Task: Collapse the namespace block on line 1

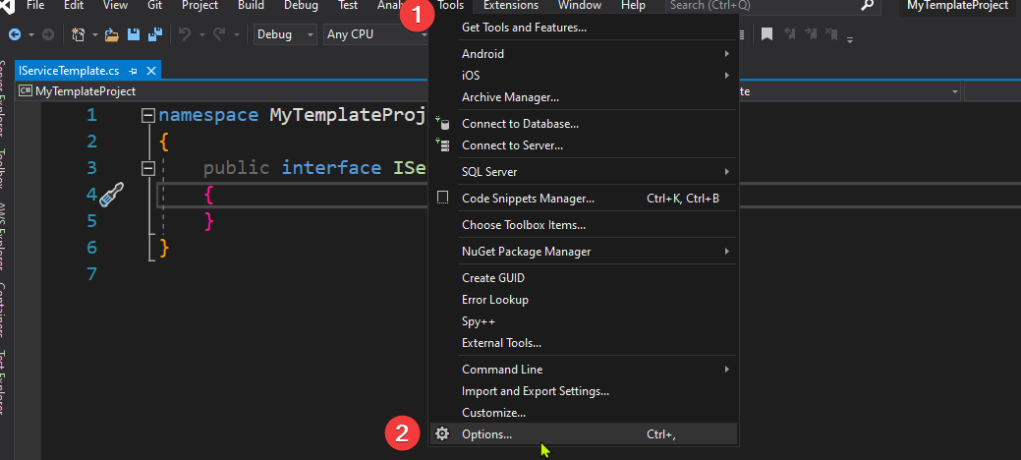Action: (x=148, y=116)
